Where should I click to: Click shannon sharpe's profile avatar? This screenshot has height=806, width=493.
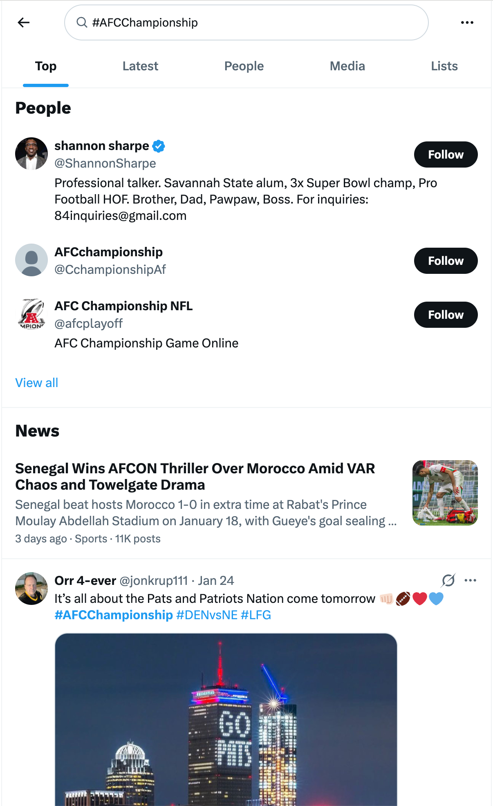pos(31,154)
